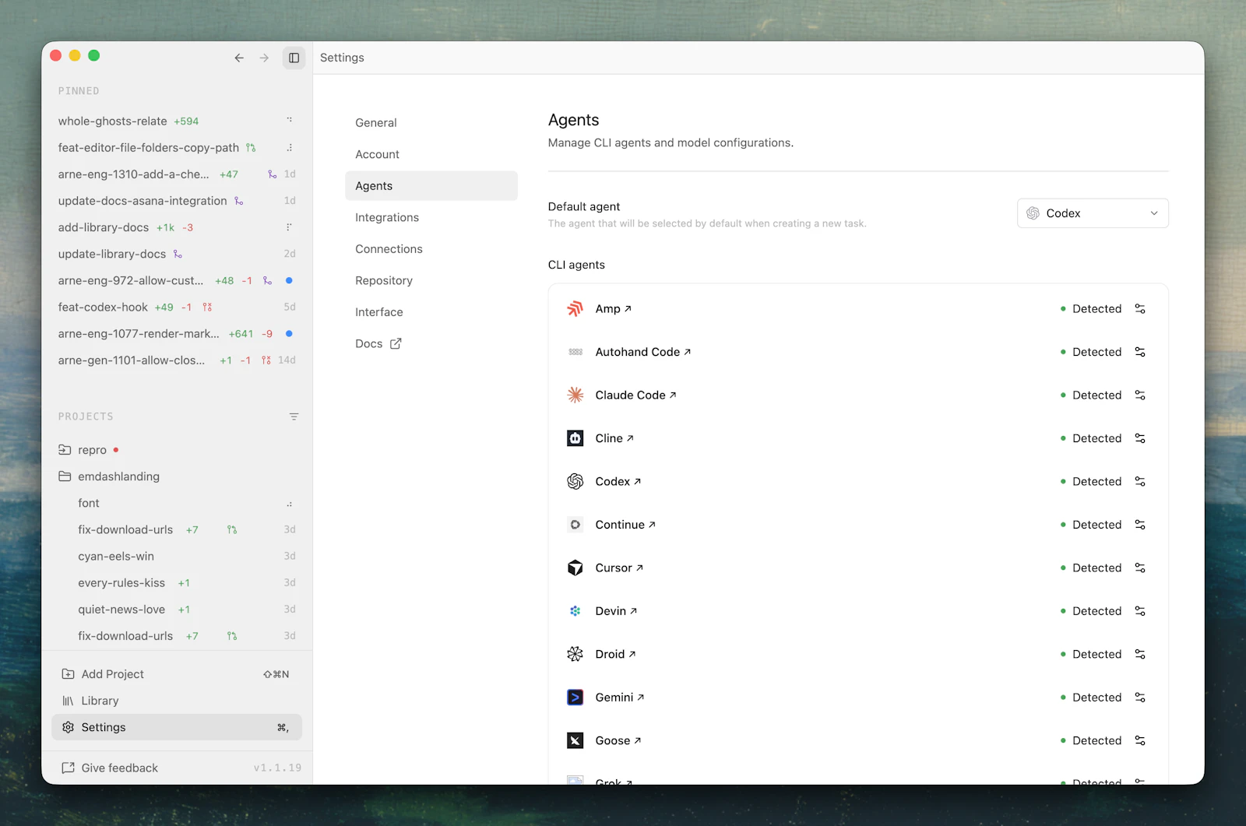Open configuration sliders for Cline
This screenshot has height=826, width=1246.
coord(1140,438)
